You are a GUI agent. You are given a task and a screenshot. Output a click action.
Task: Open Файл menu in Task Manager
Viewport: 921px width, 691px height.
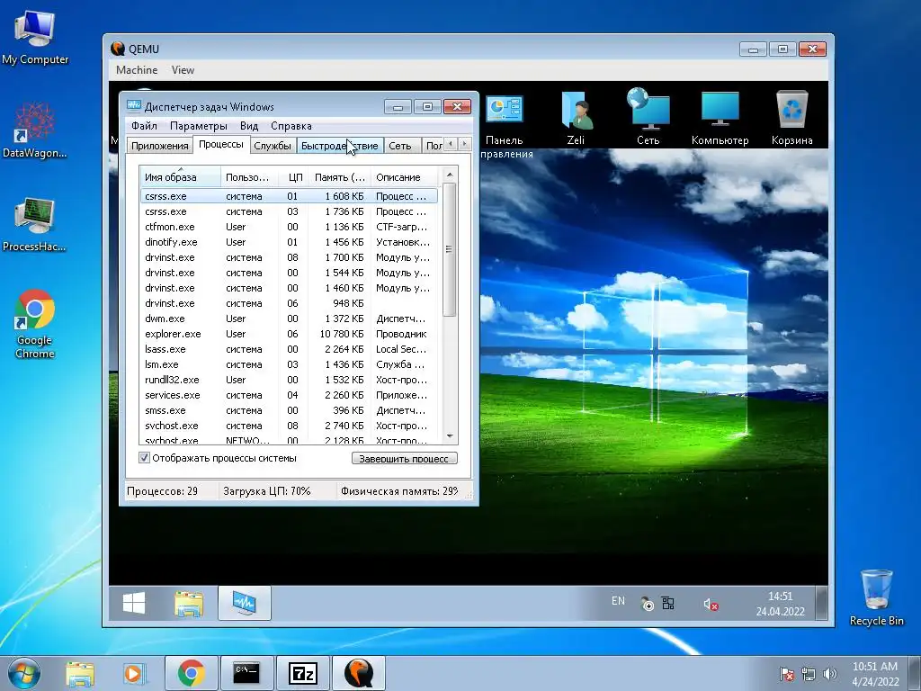[x=144, y=126]
